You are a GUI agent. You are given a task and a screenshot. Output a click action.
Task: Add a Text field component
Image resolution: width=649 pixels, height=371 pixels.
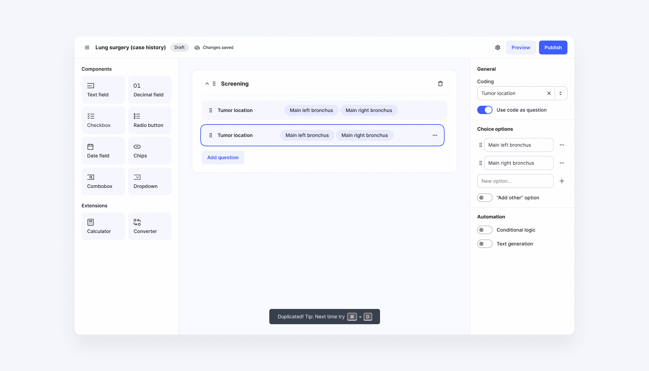coord(103,90)
